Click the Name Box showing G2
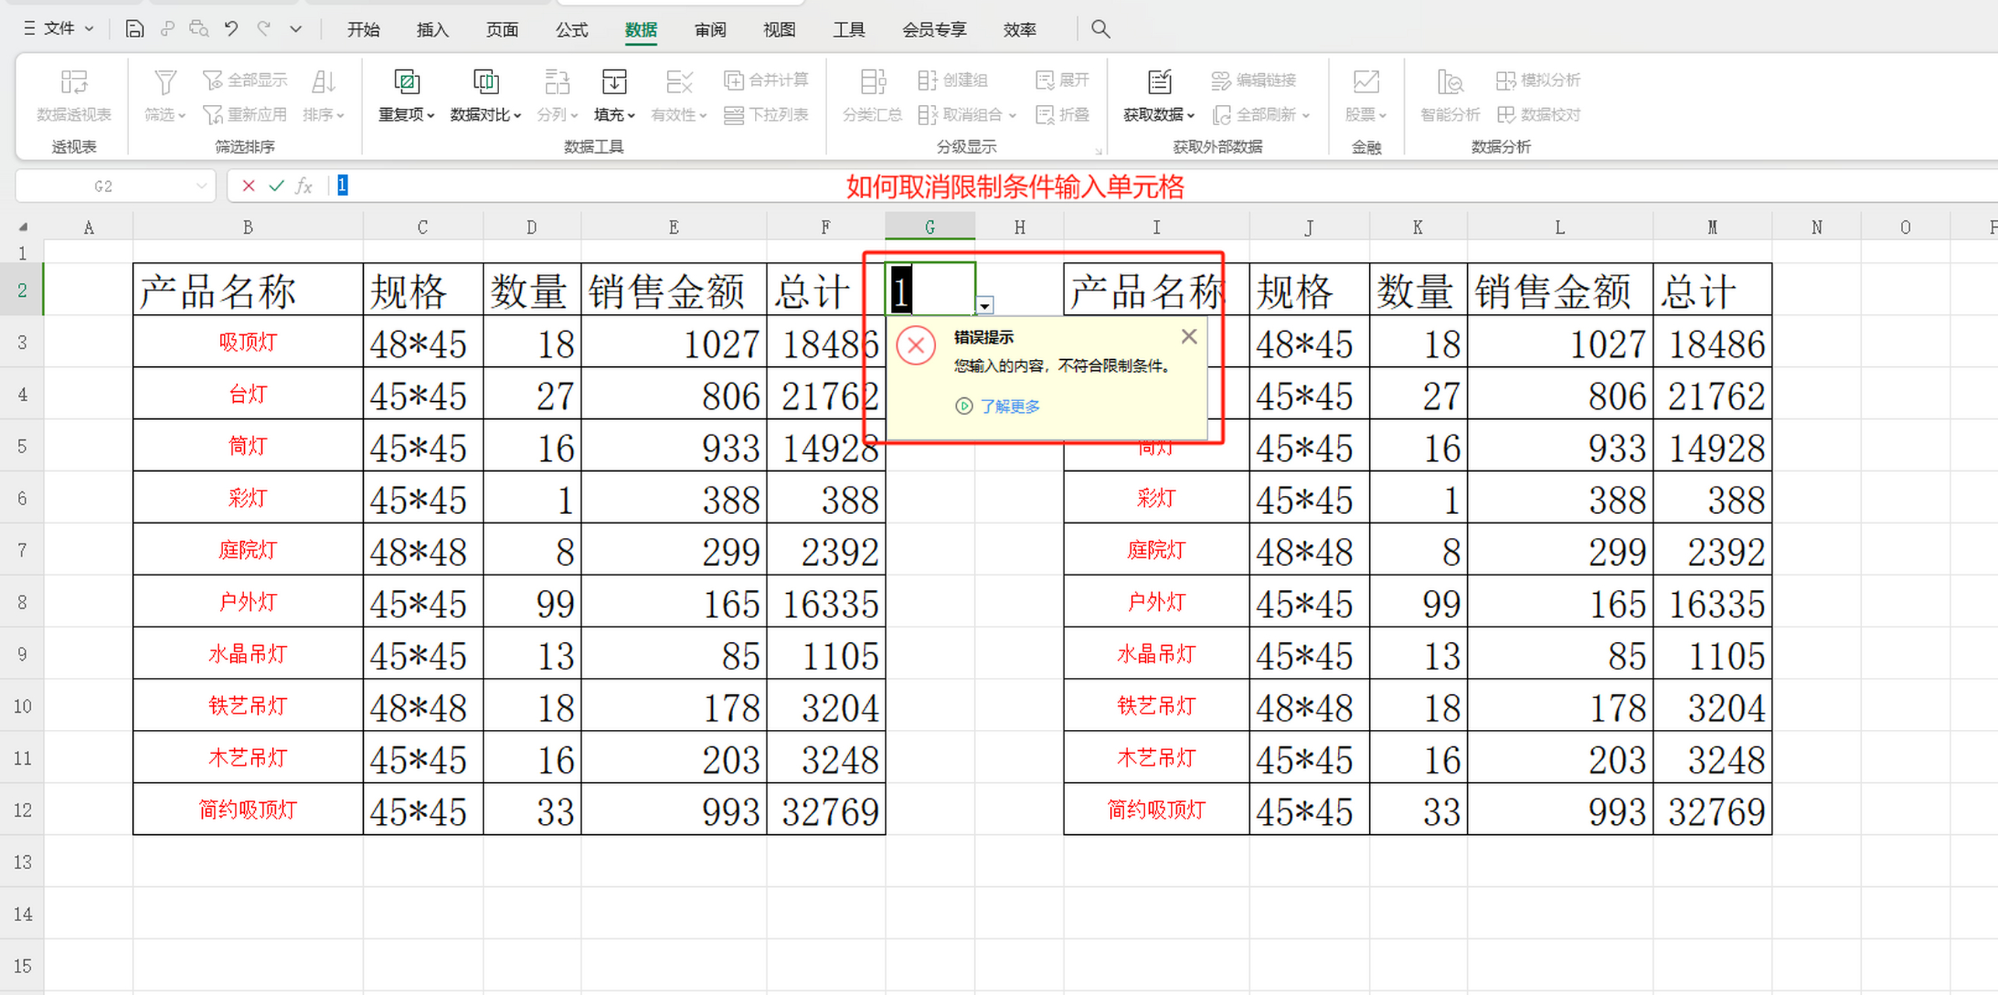The width and height of the screenshot is (1998, 995). [x=103, y=186]
